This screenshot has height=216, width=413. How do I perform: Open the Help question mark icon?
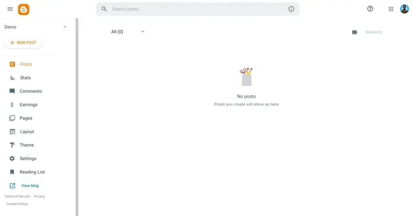[x=370, y=9]
